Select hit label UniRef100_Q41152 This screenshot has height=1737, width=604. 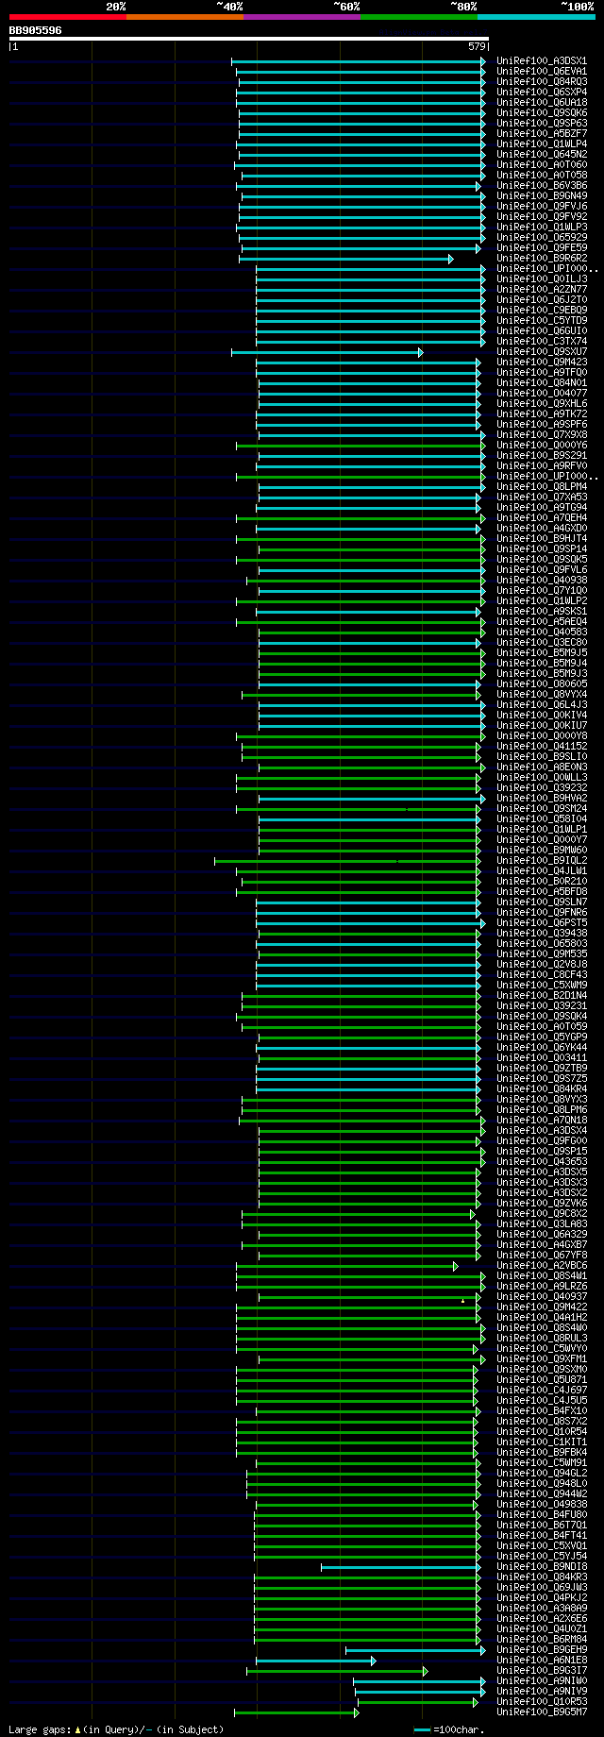coord(542,746)
